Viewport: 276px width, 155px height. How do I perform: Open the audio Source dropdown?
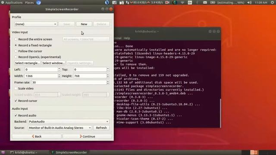[x=60, y=128]
